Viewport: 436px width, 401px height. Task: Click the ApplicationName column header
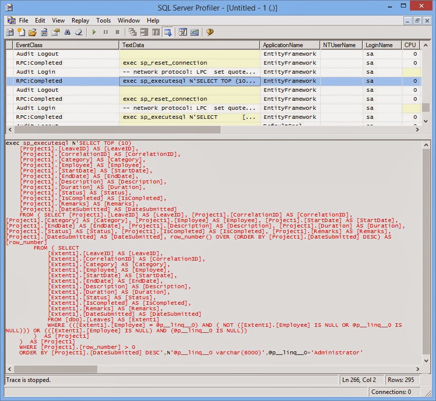point(290,45)
